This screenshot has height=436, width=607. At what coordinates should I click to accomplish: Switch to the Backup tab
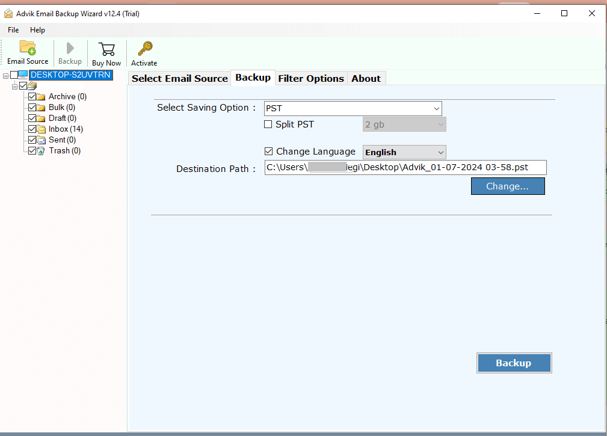coord(253,78)
